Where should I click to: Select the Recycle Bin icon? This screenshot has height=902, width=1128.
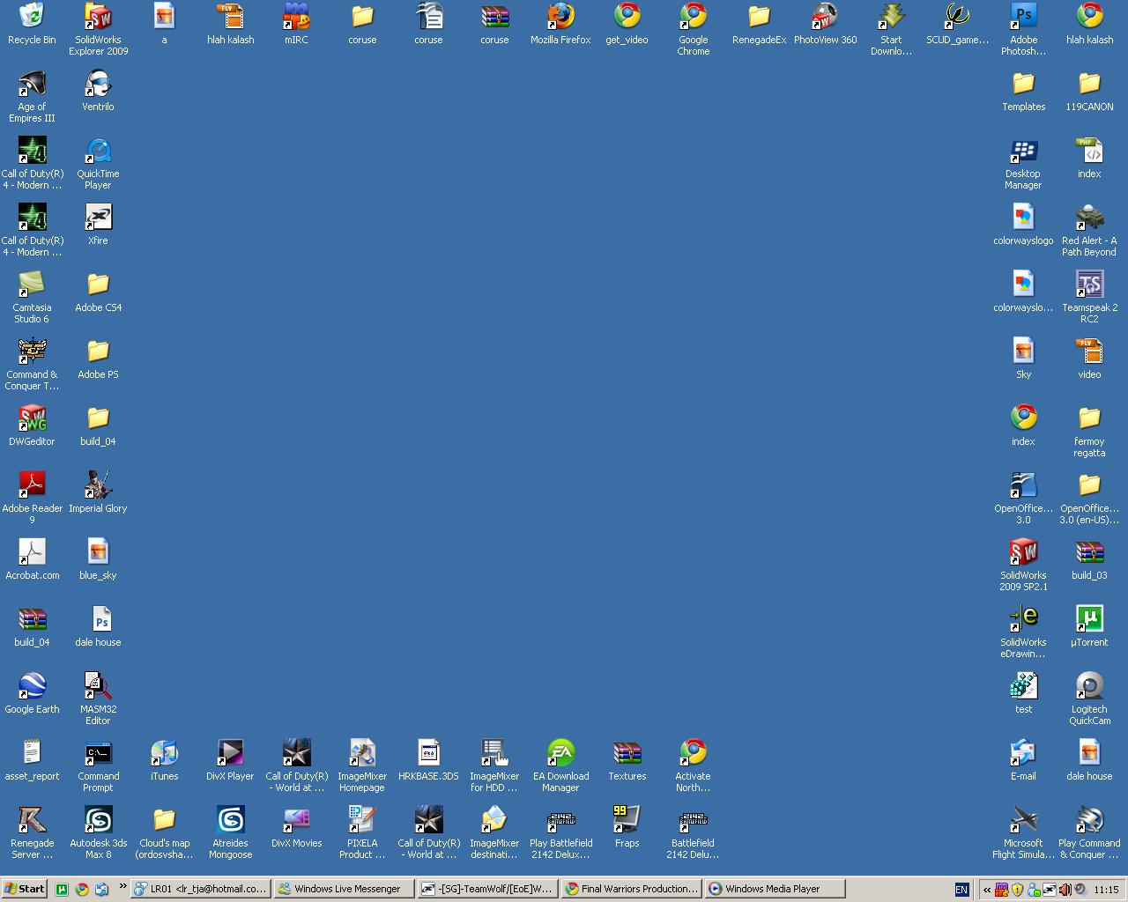(32, 17)
